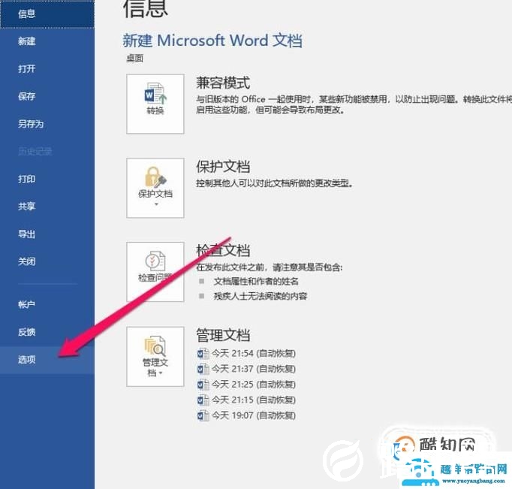Open the 今天 19:07 autorecovered version
Image resolution: width=512 pixels, height=489 pixels.
pyautogui.click(x=246, y=415)
